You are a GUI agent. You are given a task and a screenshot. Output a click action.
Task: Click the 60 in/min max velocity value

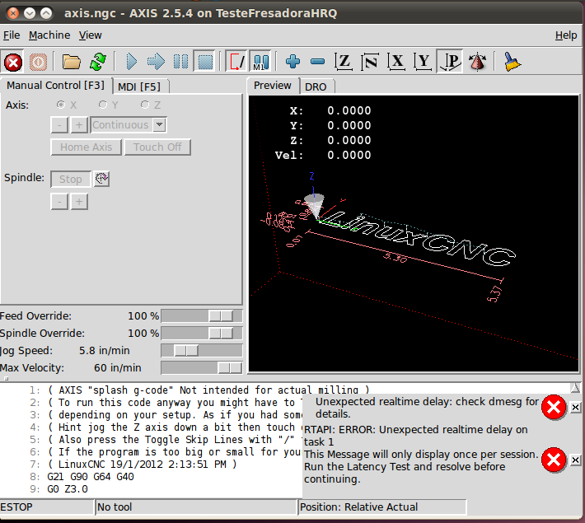118,368
